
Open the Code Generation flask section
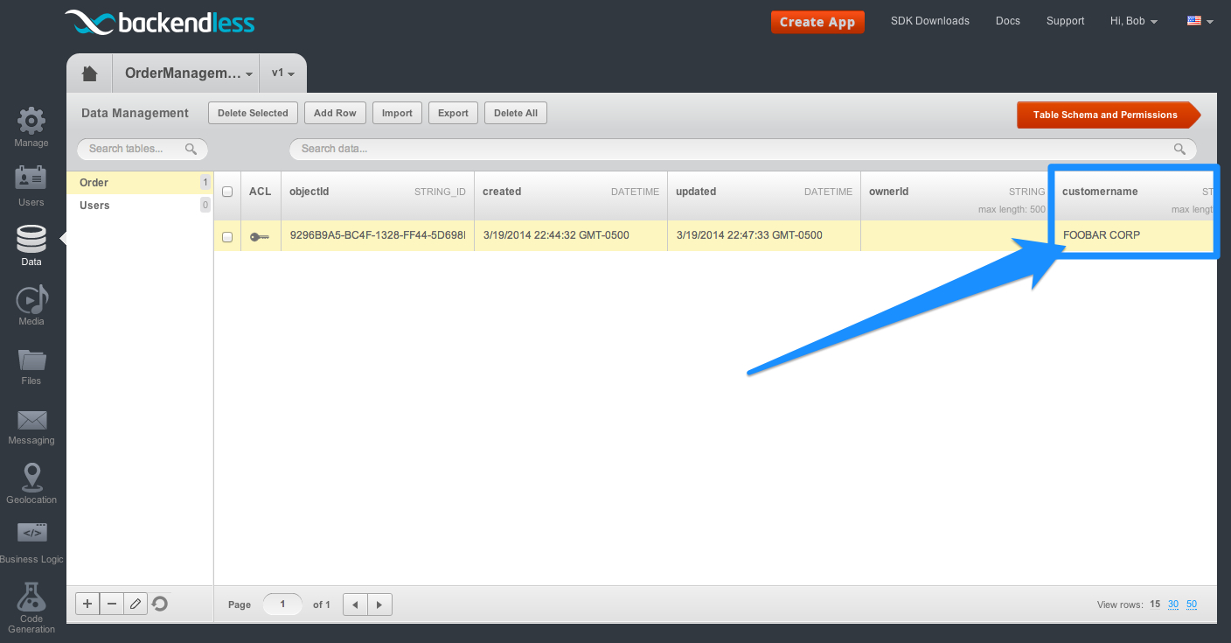pos(31,607)
